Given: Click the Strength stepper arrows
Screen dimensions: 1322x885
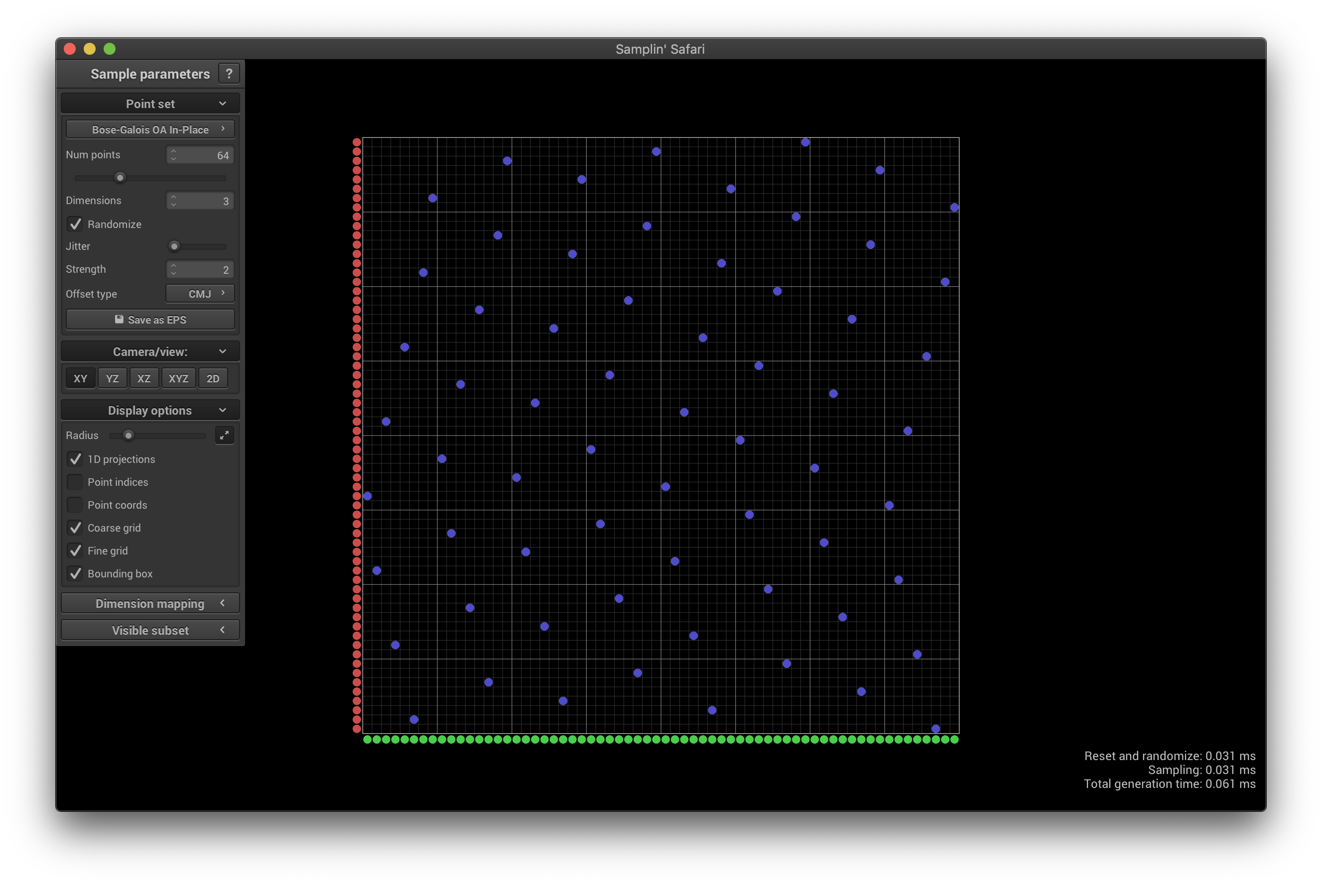Looking at the screenshot, I should pos(173,269).
